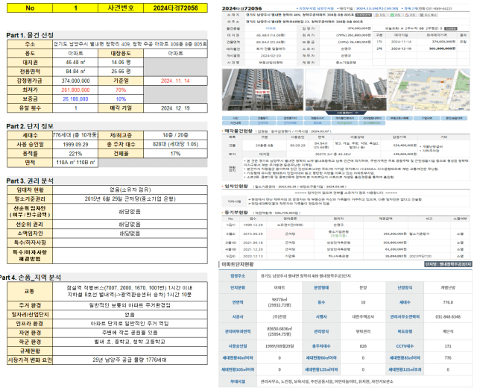The image size is (477, 391).
Task: Select the 문건/송달내역 tab
Action: 454,118
